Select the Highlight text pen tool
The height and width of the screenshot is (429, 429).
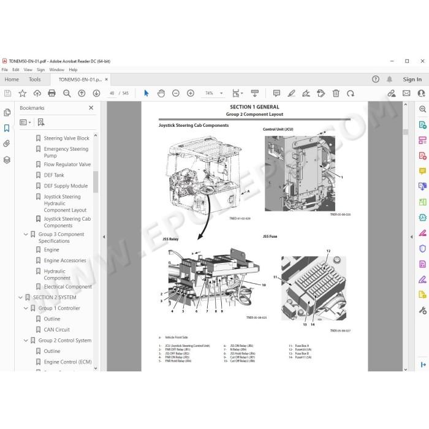tap(291, 93)
